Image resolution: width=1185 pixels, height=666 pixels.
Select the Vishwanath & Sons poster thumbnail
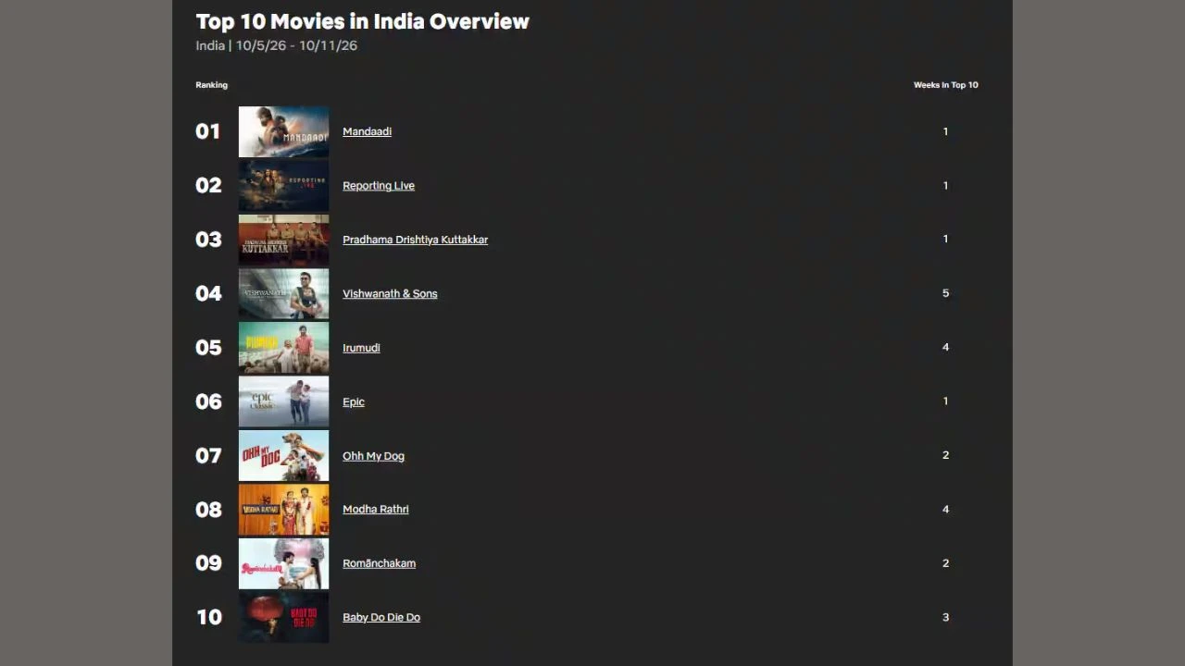pos(283,293)
